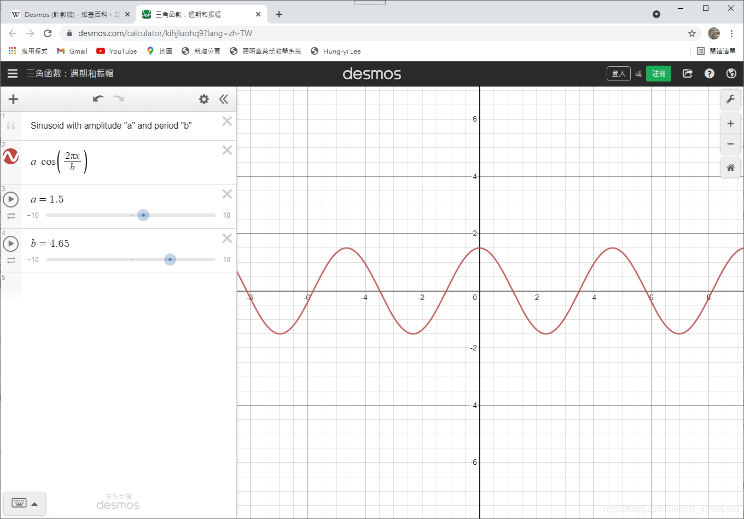
Task: Open the 閱讀清單 reading list
Action: [x=717, y=51]
